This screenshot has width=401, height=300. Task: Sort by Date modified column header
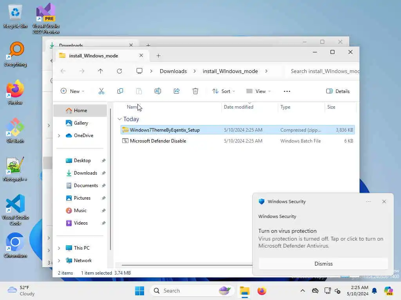(249, 107)
